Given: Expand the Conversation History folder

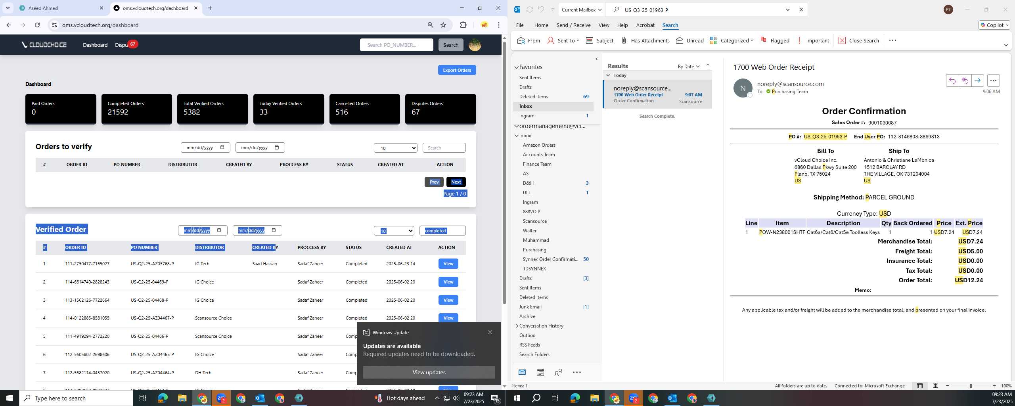Looking at the screenshot, I should [517, 326].
